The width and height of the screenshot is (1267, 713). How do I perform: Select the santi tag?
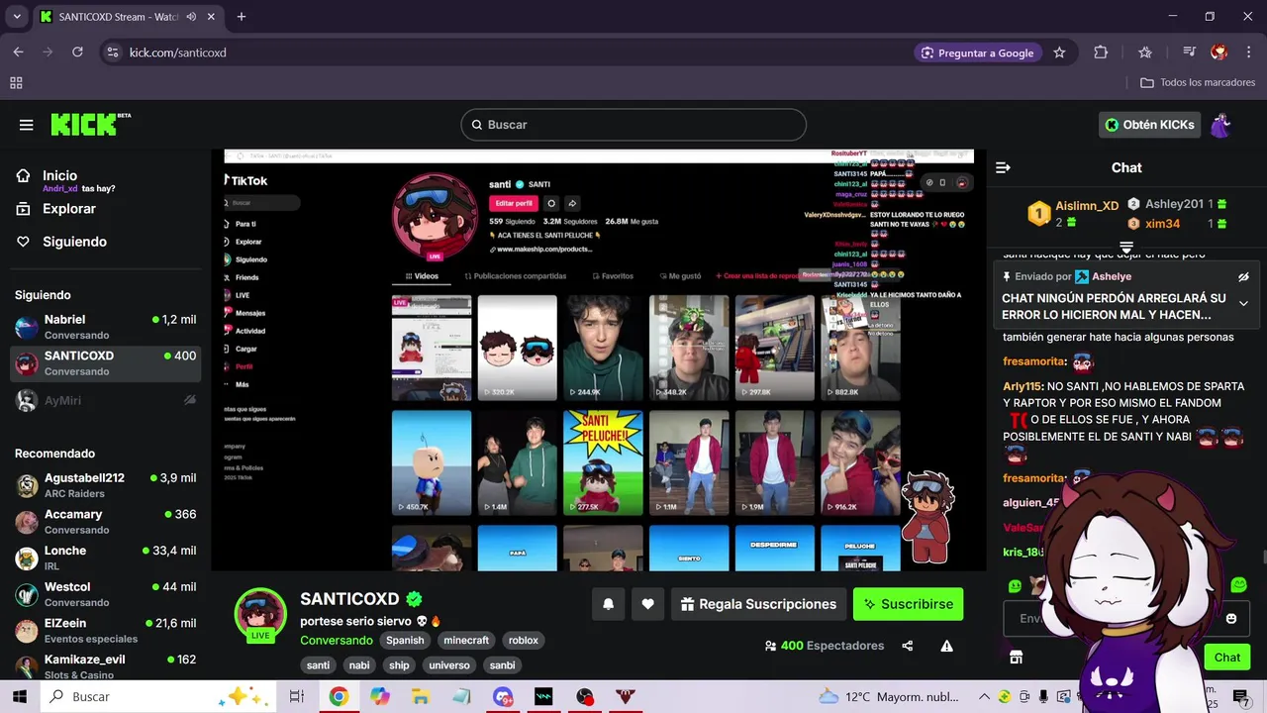(x=318, y=665)
